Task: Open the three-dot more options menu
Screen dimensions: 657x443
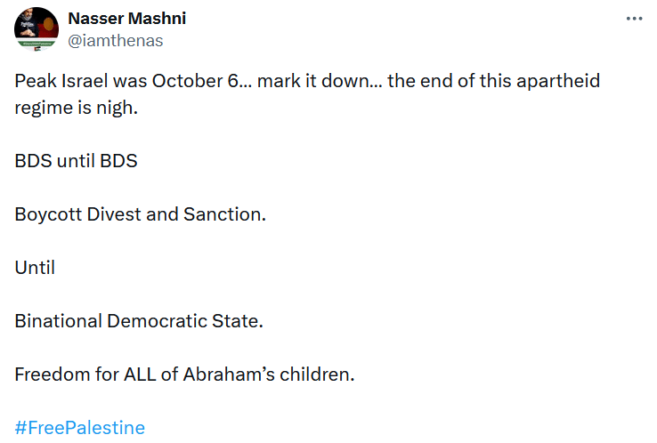Action: 634,19
